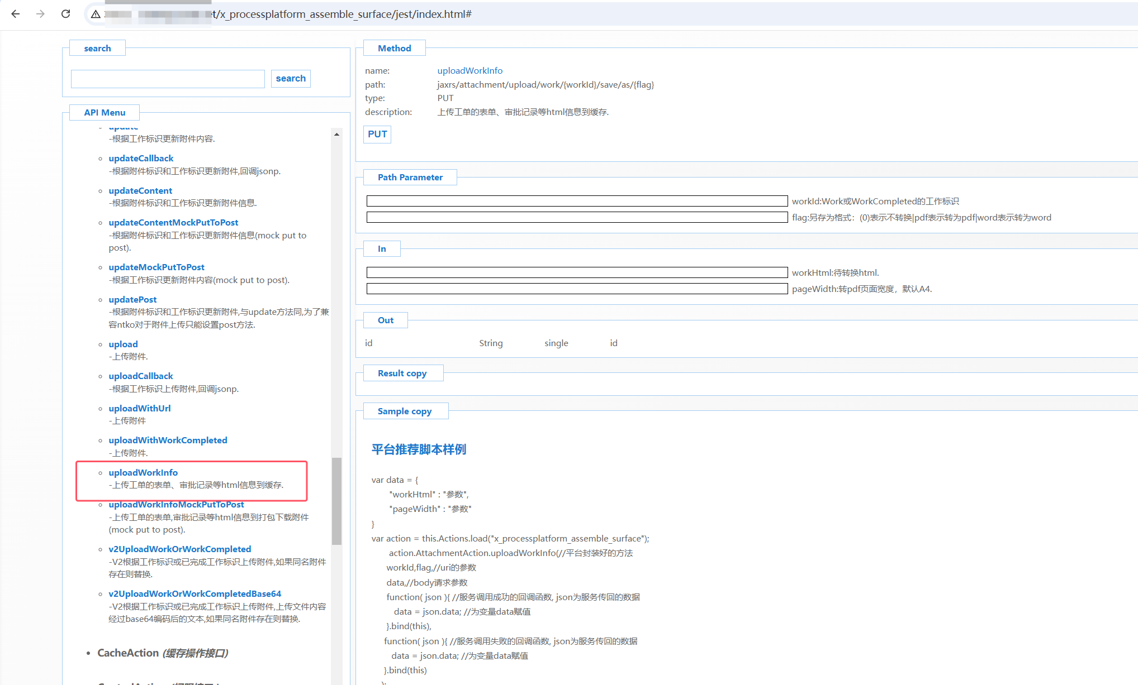Select uploadWithWorkCompleted menu entry
The width and height of the screenshot is (1138, 685).
tap(168, 440)
